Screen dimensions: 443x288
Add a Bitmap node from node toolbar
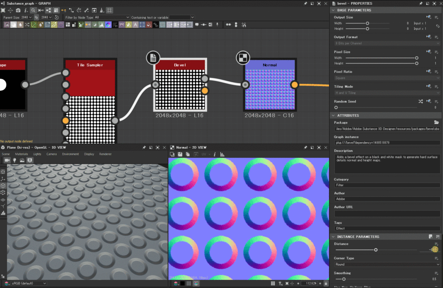click(x=6, y=25)
